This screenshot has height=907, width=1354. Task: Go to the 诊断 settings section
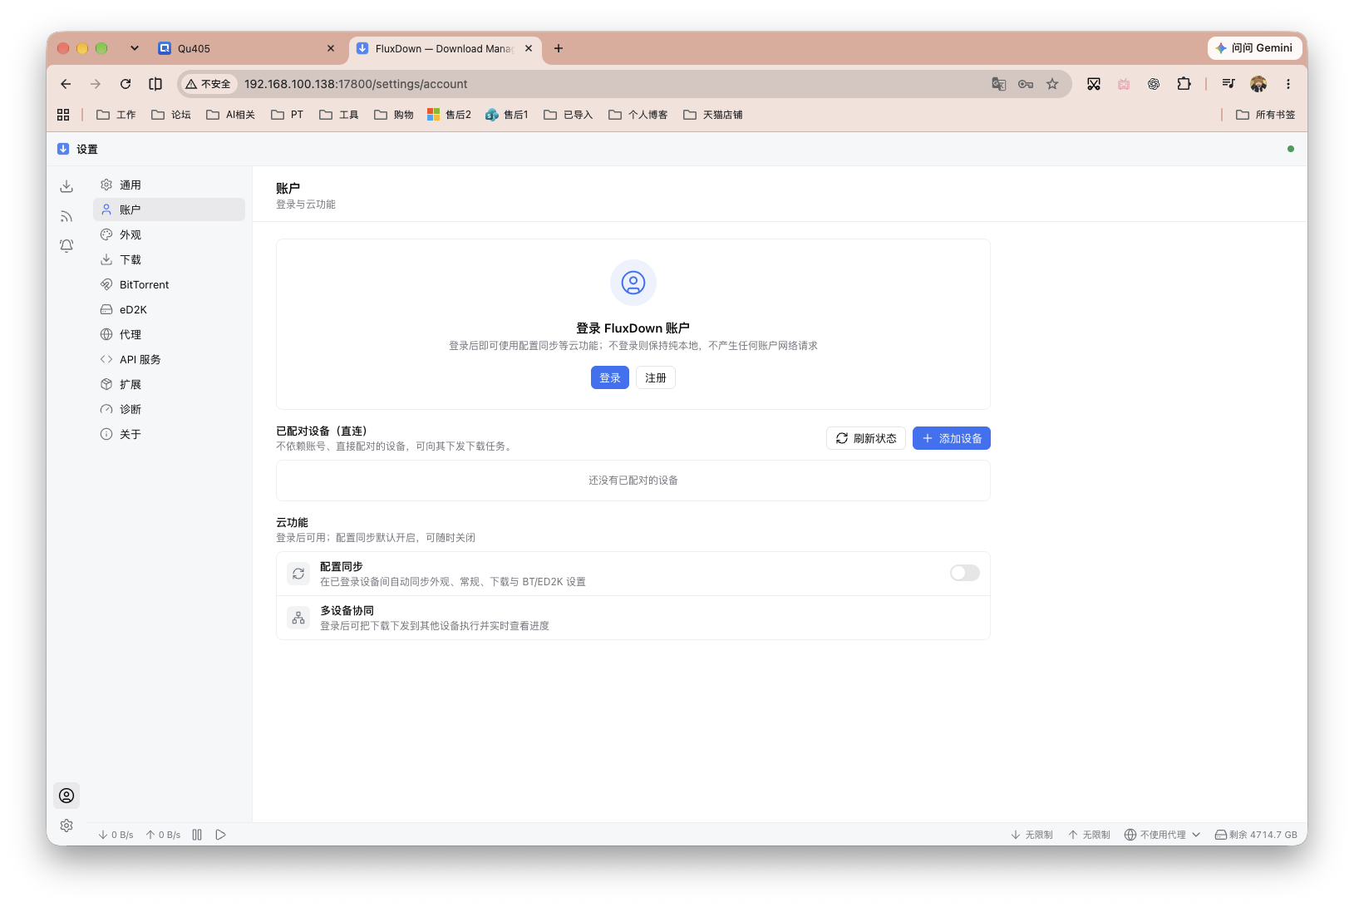point(170,409)
